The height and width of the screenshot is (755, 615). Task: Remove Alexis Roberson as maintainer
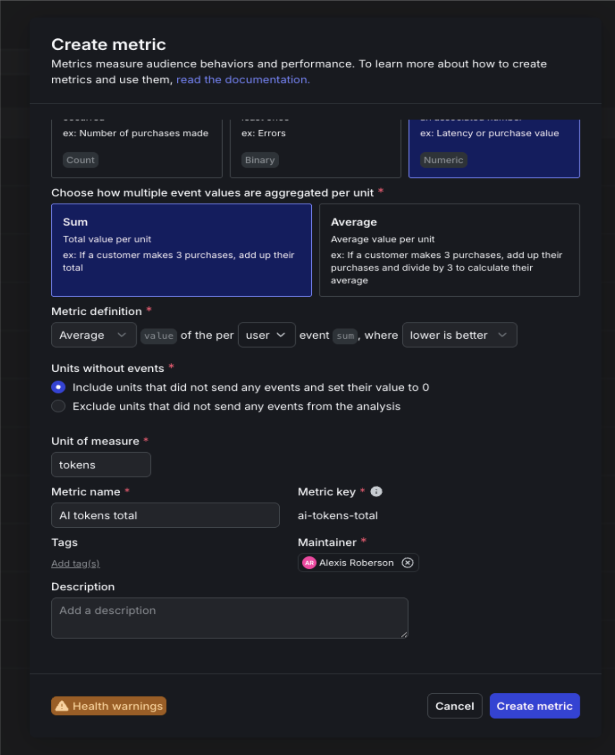407,563
